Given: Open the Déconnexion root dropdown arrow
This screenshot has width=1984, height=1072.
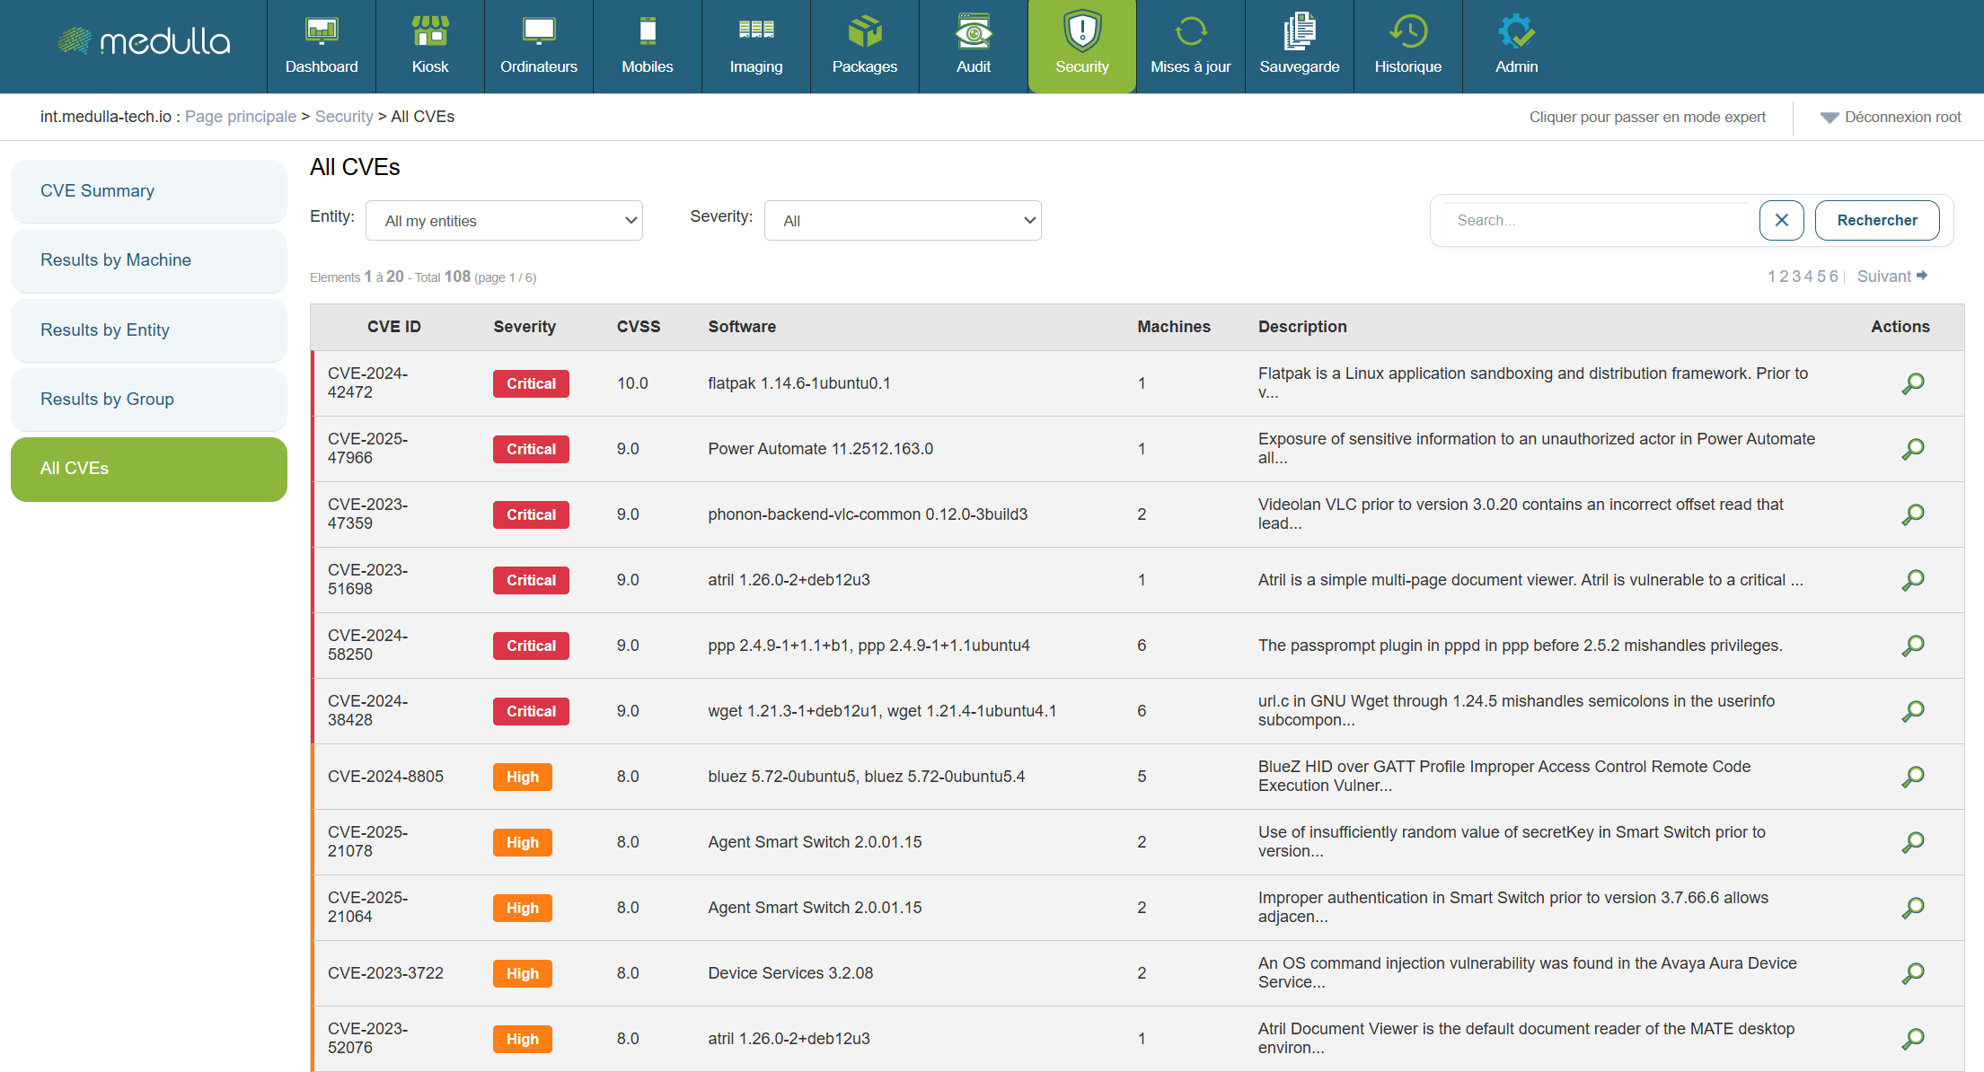Looking at the screenshot, I should point(1829,118).
